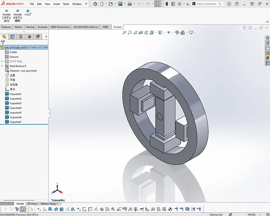Toggle the Clear All Filters icon

11,209
